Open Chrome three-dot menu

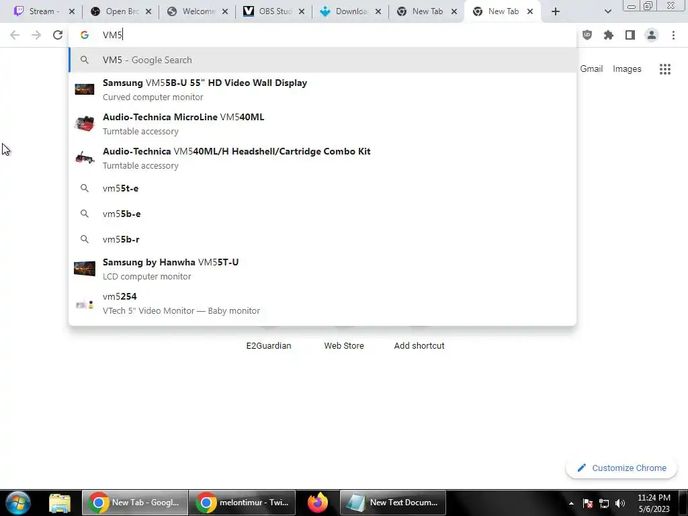673,35
